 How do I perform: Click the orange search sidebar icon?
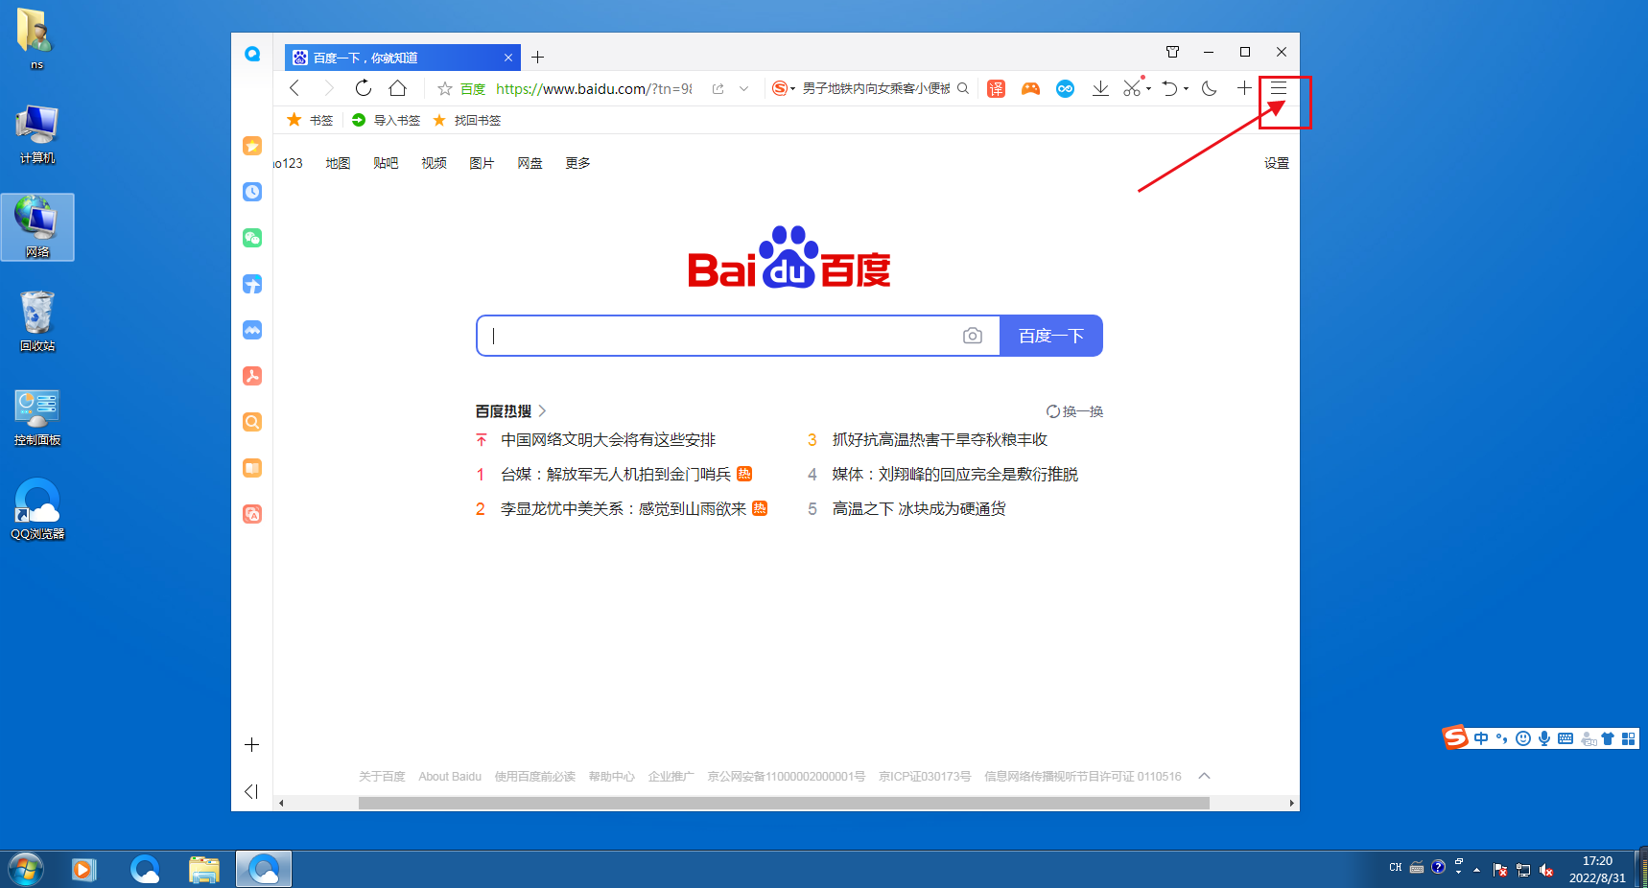point(252,422)
